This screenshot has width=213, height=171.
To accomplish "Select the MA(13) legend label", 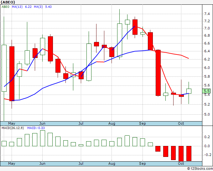I will tap(17, 7).
